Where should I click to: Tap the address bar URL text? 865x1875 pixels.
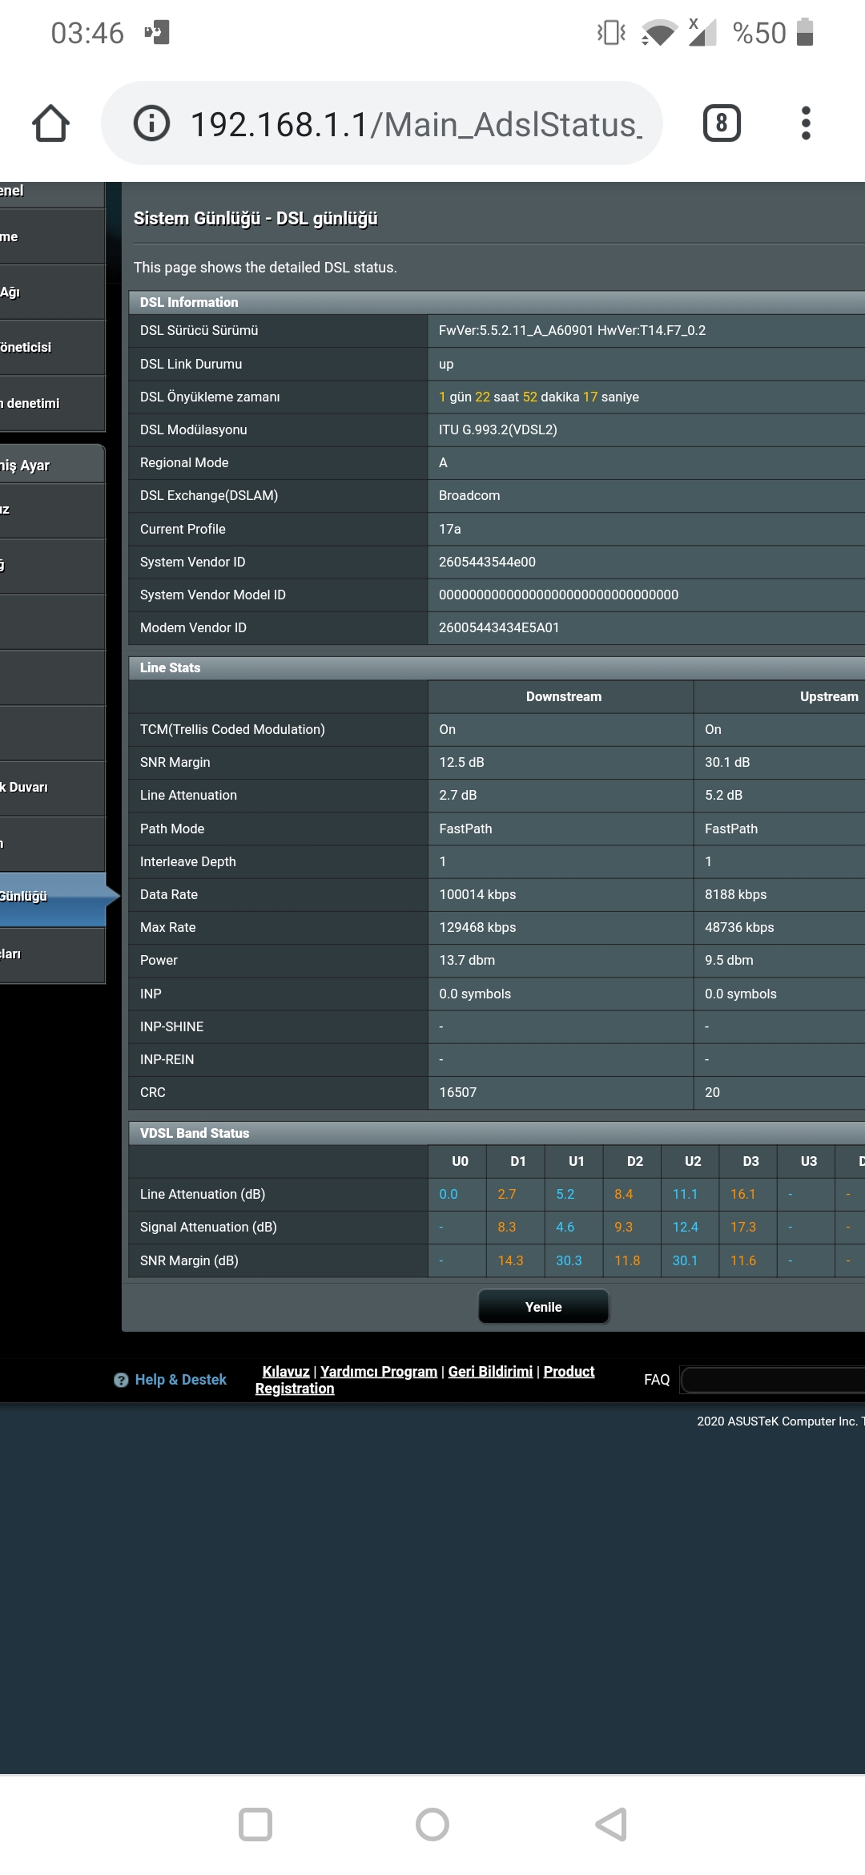[415, 124]
